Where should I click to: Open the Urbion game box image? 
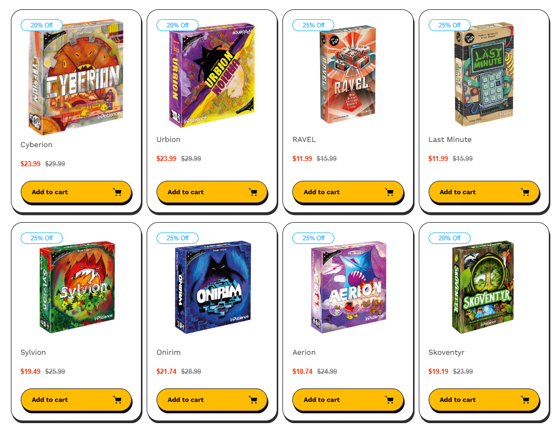(212, 75)
